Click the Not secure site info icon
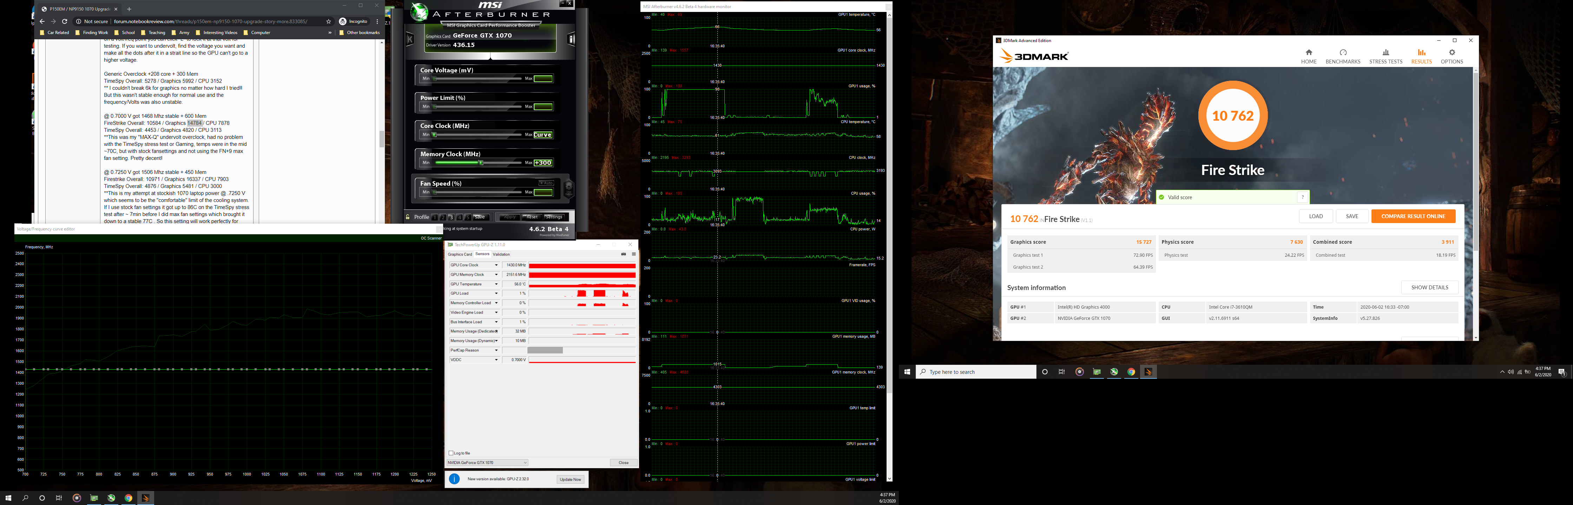1573x505 pixels. point(79,21)
